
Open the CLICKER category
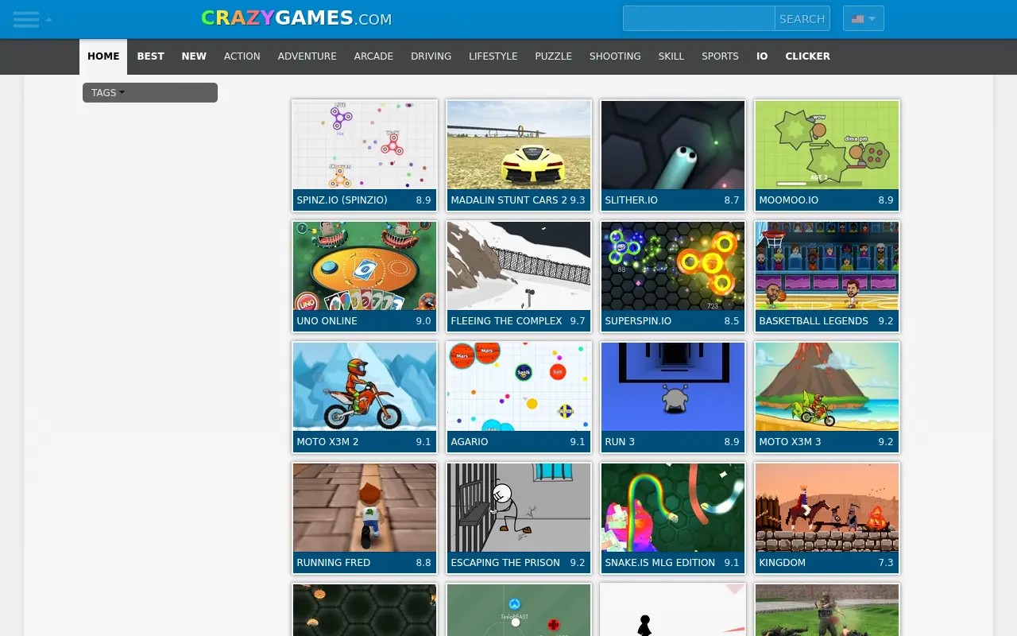pyautogui.click(x=807, y=56)
